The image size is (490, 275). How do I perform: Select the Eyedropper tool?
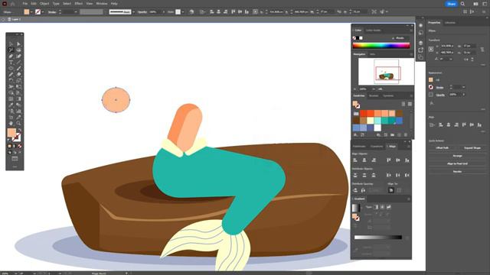coord(11,105)
